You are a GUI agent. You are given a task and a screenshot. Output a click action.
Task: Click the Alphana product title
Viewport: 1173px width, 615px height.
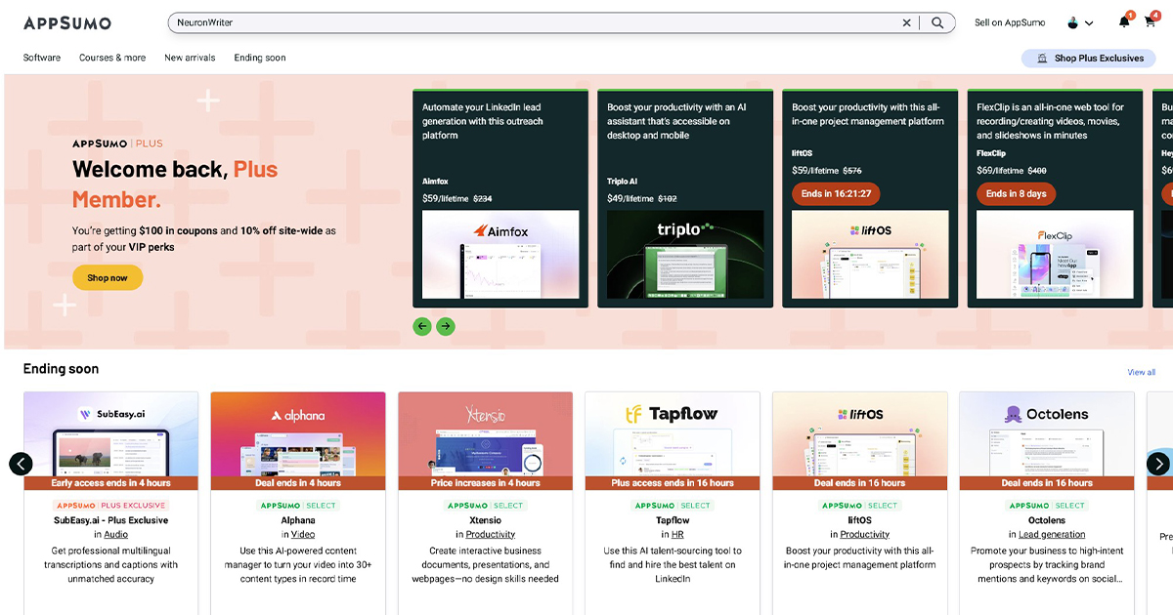pos(298,520)
